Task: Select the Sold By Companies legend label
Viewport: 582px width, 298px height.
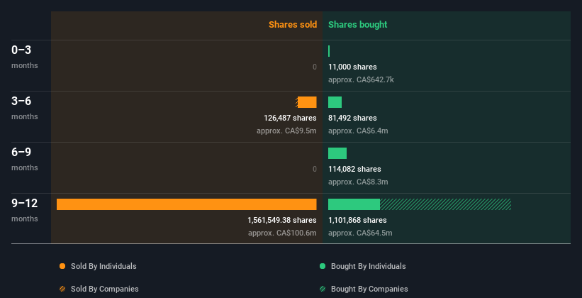Action: (x=105, y=289)
